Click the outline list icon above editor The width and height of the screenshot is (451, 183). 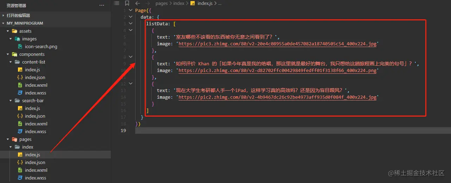click(x=117, y=3)
